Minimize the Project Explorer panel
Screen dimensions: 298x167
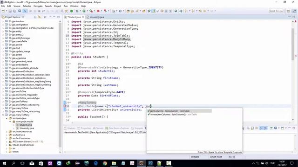tap(54, 17)
